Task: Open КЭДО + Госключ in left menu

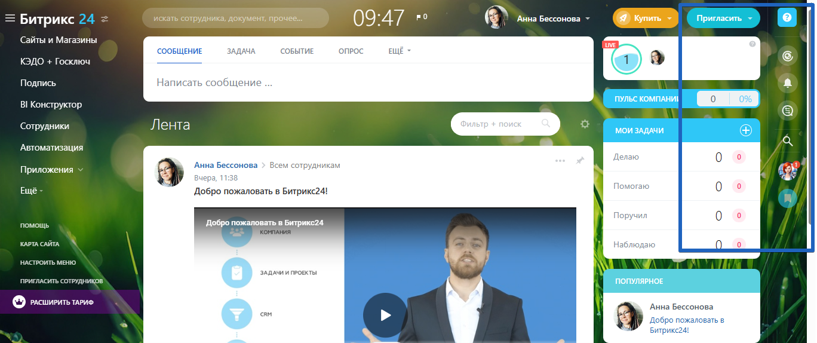Action: [x=55, y=62]
